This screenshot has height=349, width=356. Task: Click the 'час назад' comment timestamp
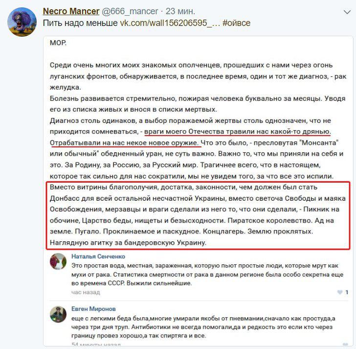click(x=86, y=292)
